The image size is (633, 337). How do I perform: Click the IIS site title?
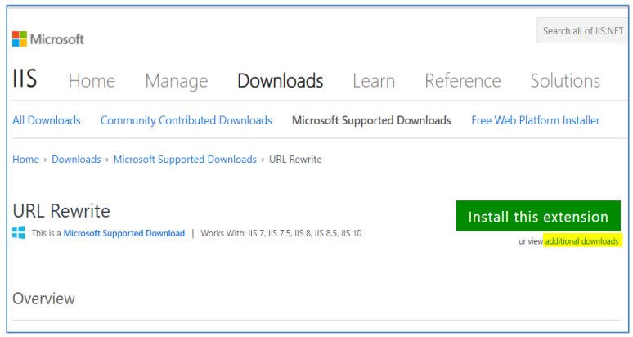(25, 79)
